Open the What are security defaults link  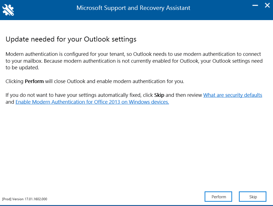[x=233, y=95]
